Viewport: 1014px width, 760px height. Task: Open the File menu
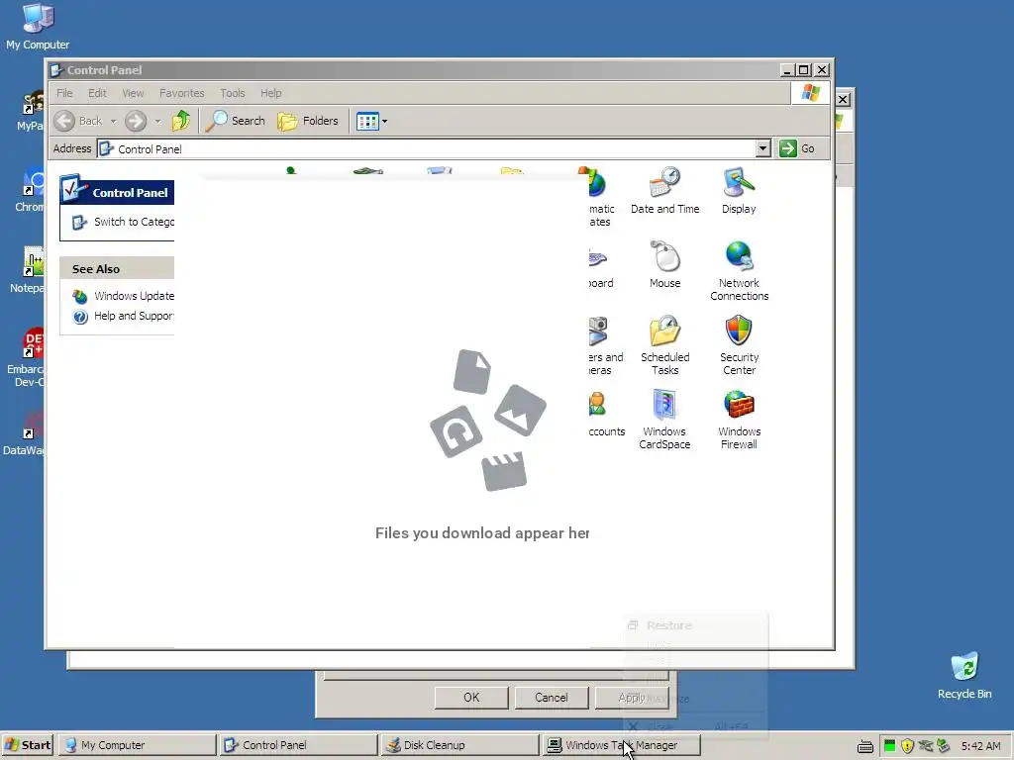64,93
